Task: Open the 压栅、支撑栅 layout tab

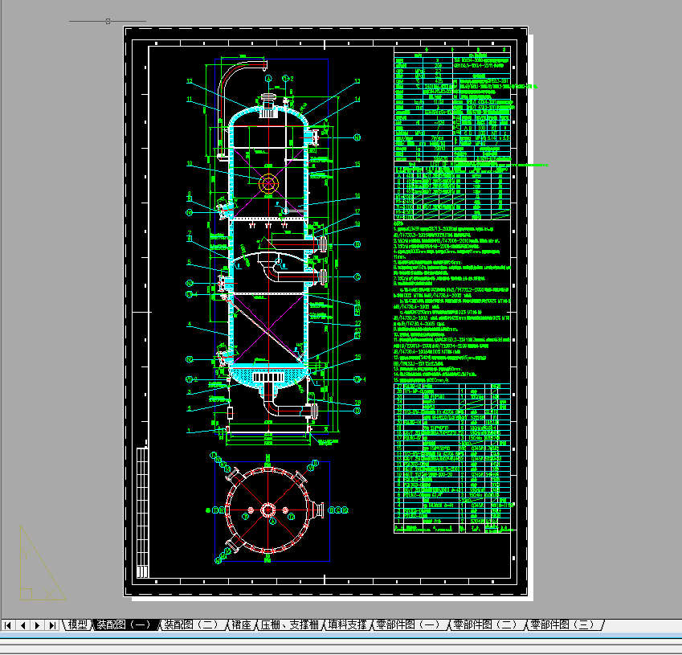Action: point(290,625)
